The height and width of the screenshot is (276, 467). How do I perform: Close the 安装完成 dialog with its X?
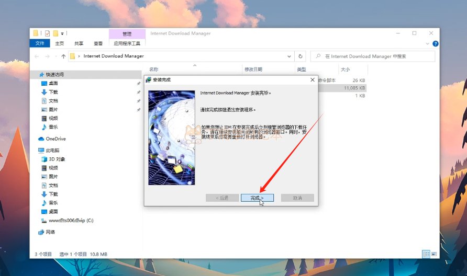pos(313,79)
